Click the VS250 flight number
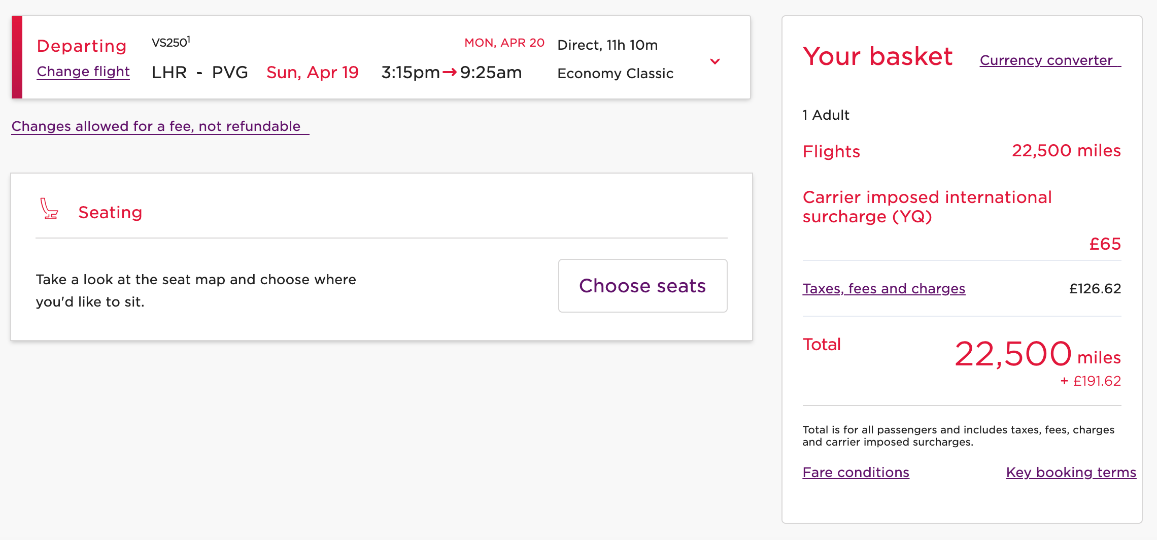The height and width of the screenshot is (540, 1157). 169,43
